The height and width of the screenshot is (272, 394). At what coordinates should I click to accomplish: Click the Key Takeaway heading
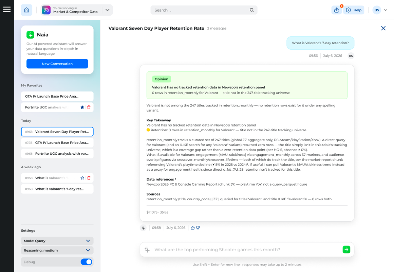159,120
